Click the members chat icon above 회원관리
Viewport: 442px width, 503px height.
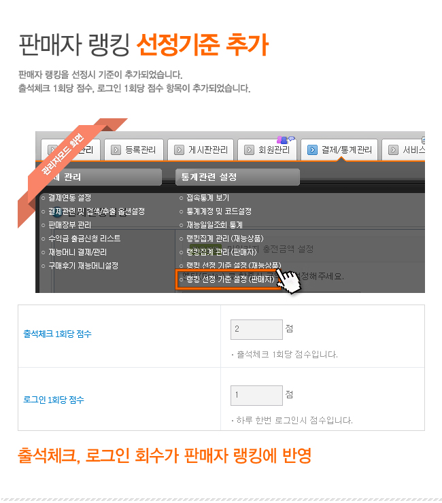(286, 139)
